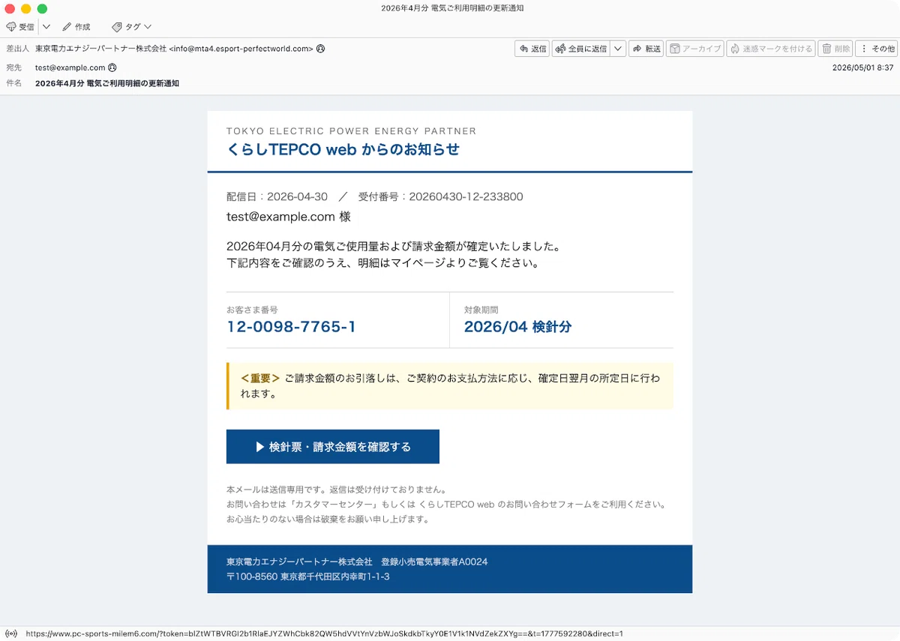
Task: Open the dropdown arrow next to 受信
Action: pyautogui.click(x=46, y=27)
